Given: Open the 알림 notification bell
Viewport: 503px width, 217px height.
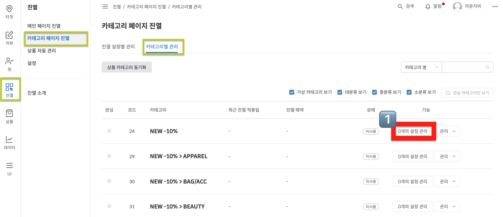Looking at the screenshot, I should point(428,7).
